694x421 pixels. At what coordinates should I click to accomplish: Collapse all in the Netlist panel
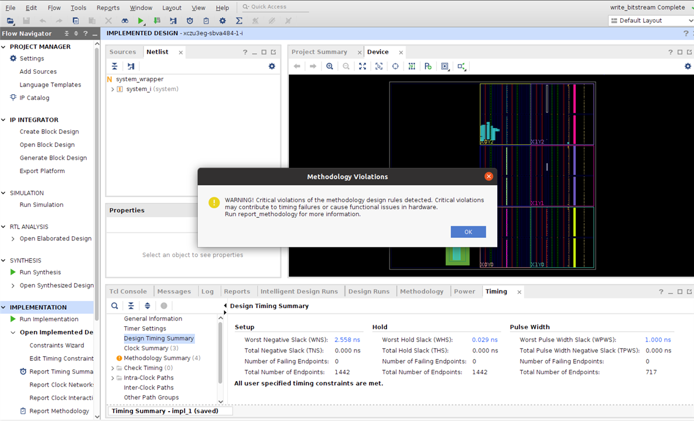[115, 66]
